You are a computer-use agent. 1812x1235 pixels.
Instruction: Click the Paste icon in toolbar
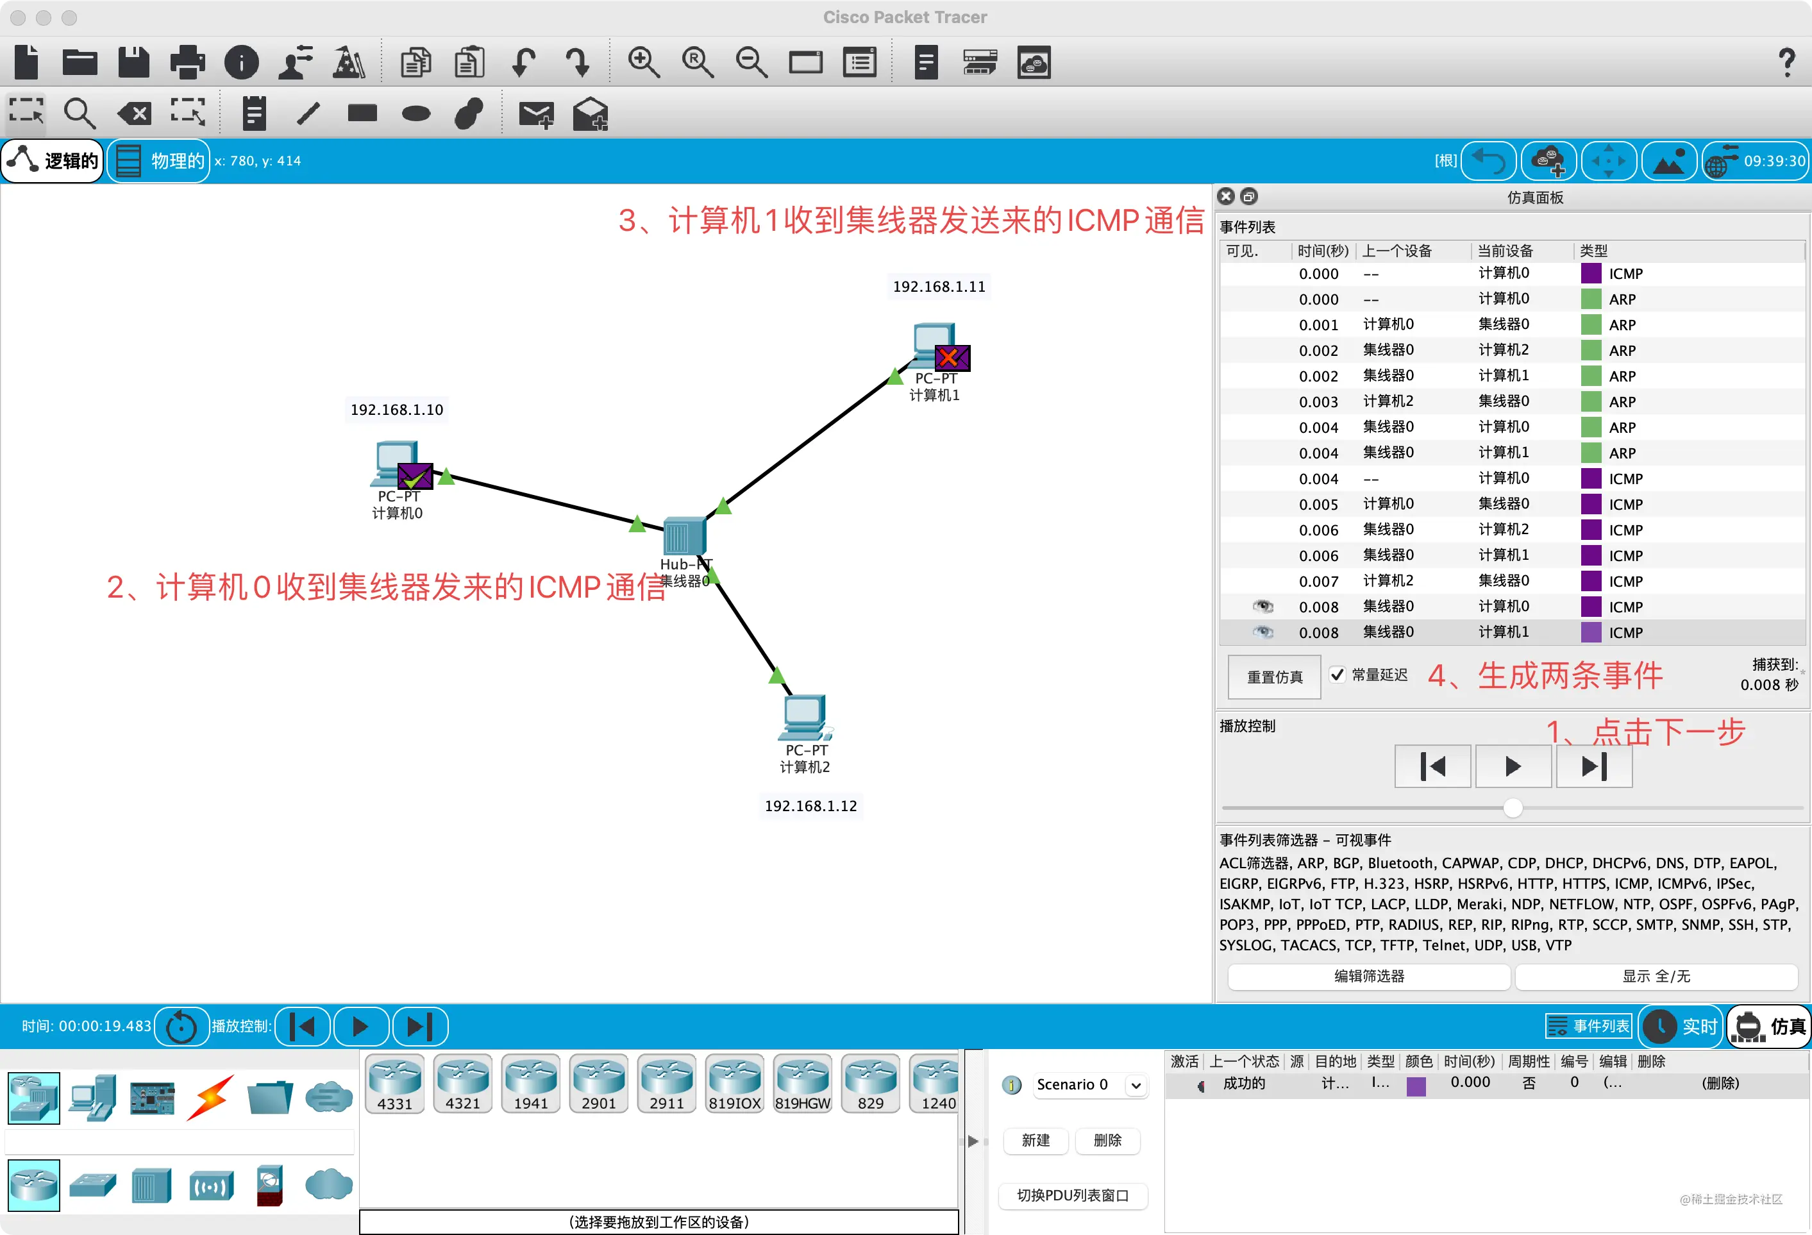(469, 62)
